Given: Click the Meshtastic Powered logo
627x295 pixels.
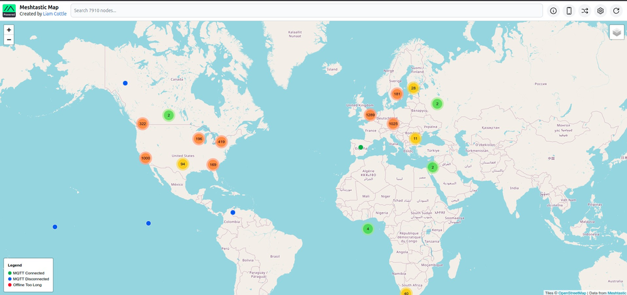Looking at the screenshot, I should 9,10.
